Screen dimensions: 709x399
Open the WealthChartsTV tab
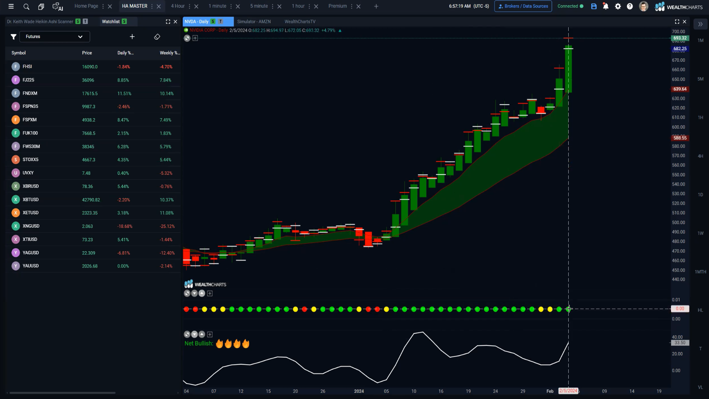point(300,21)
